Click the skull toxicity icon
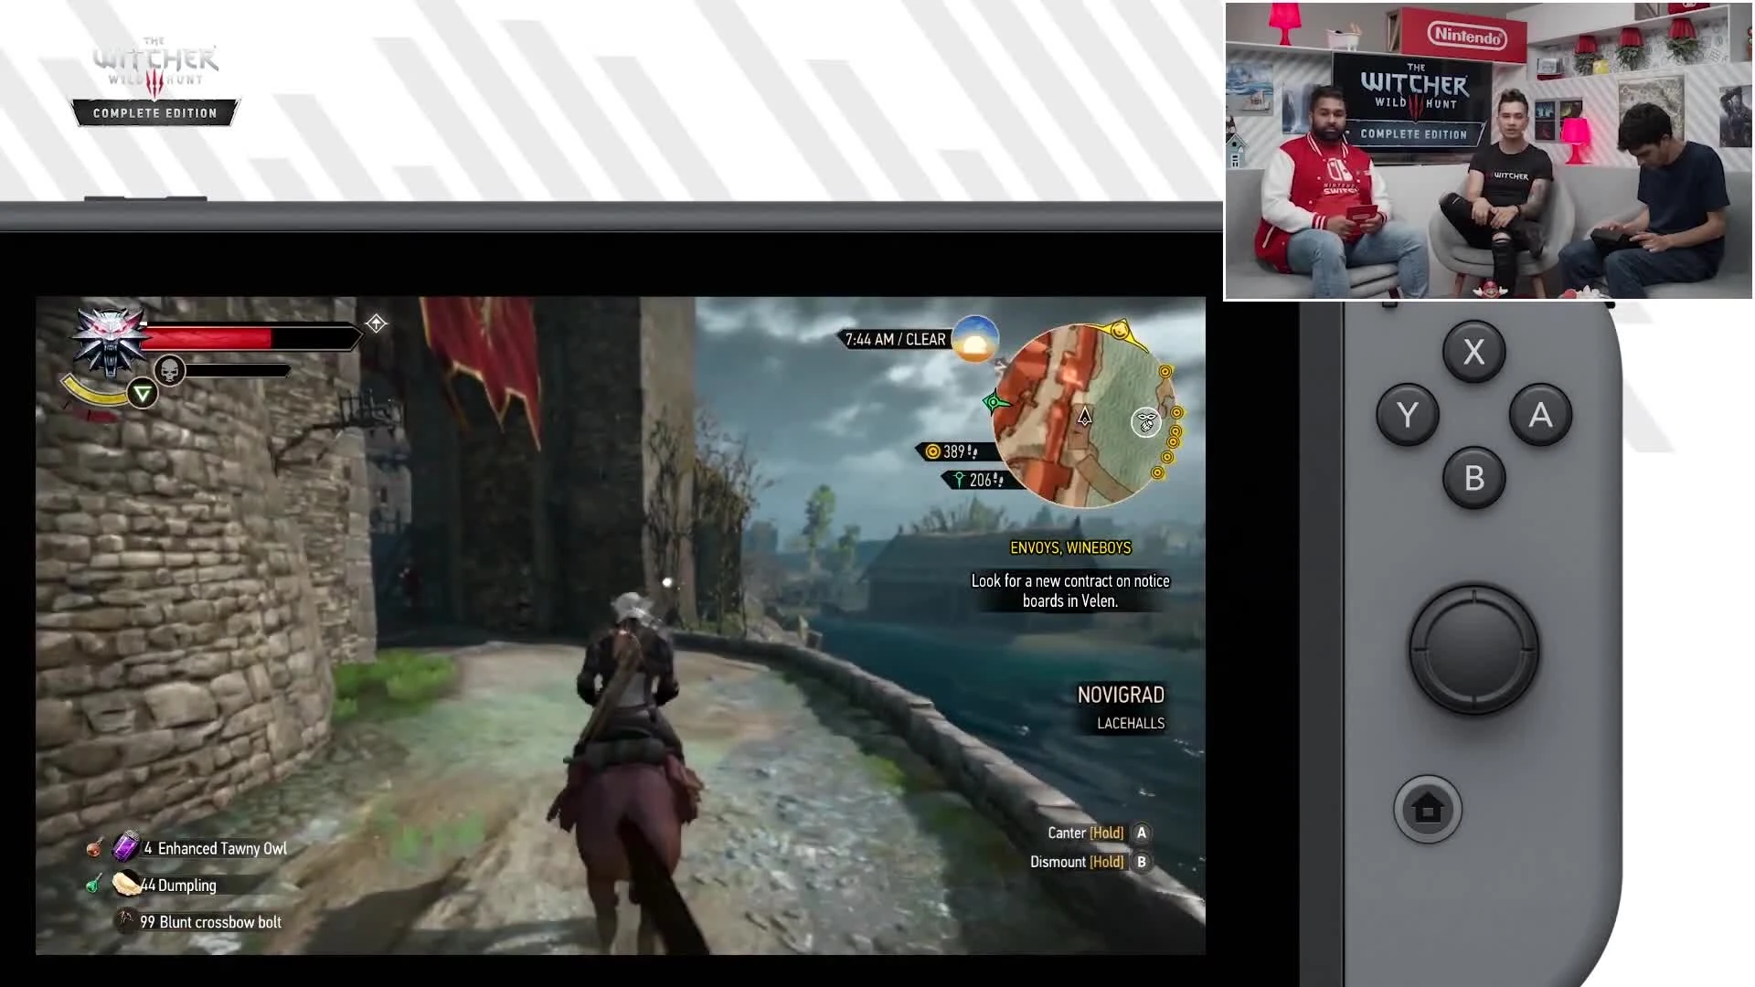1755x987 pixels. pyautogui.click(x=169, y=370)
